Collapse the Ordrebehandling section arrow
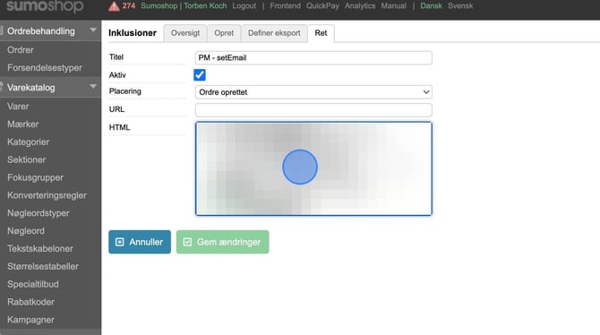 point(92,30)
